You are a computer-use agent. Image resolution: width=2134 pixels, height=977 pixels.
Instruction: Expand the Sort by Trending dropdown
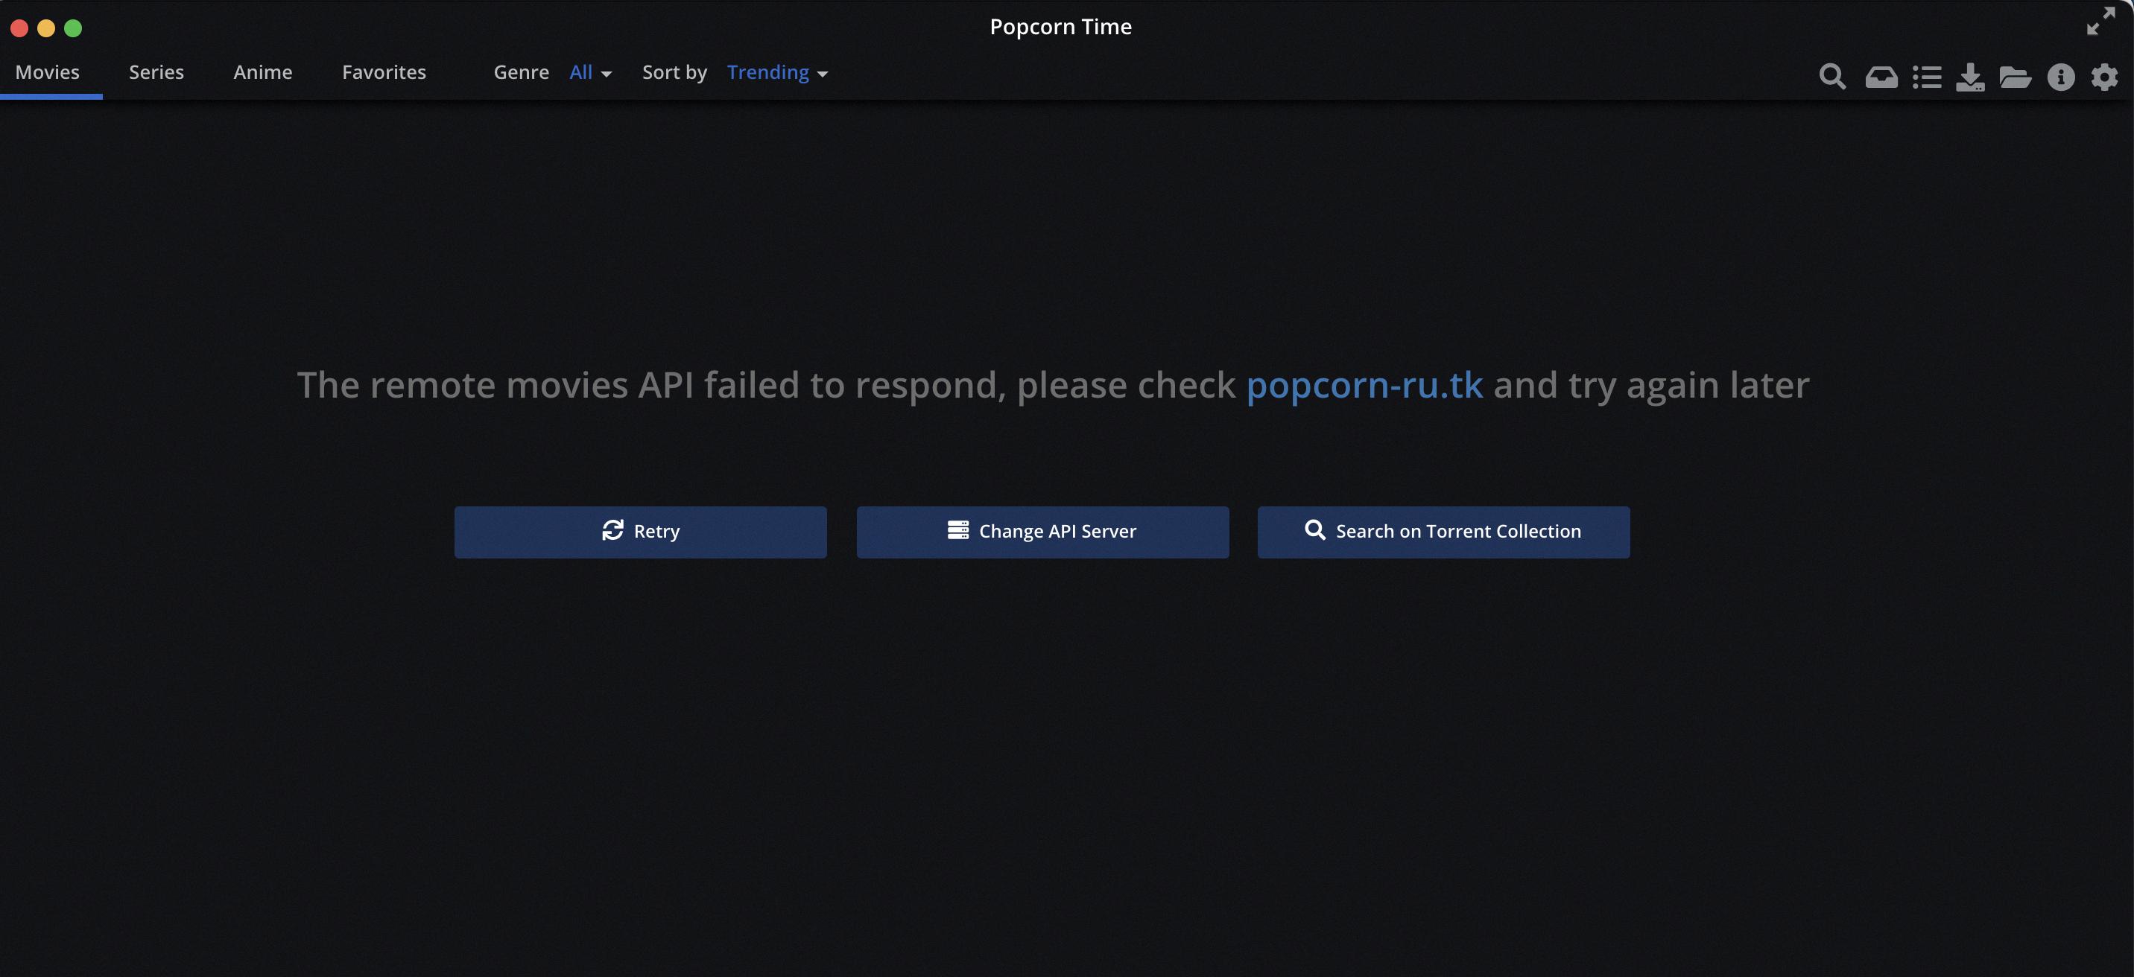pos(777,73)
